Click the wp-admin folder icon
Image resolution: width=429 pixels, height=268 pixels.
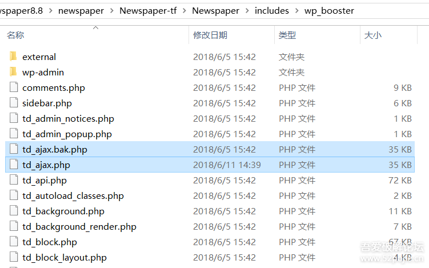pyautogui.click(x=14, y=72)
